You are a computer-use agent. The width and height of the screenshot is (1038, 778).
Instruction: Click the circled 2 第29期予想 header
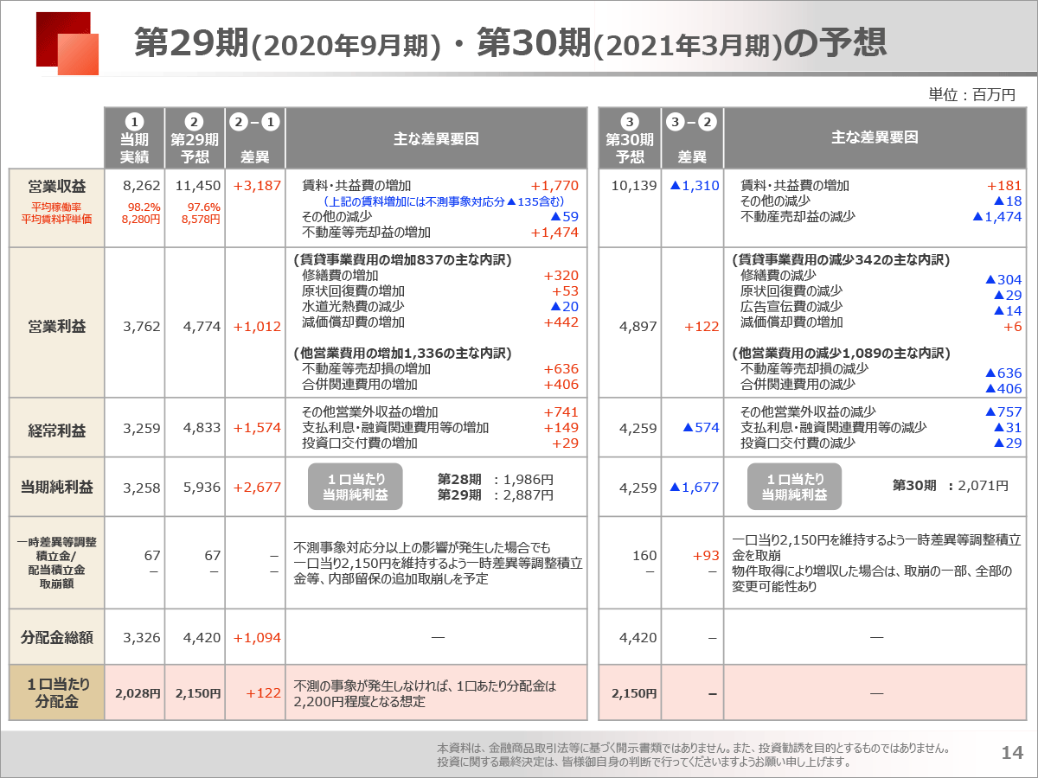pos(195,138)
